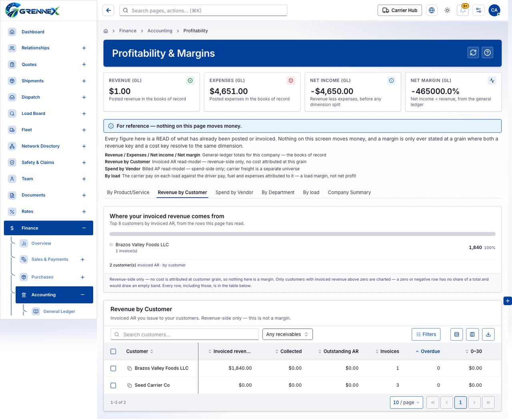Check the Seed Carrier Co row checkbox
The image size is (512, 419).
[x=113, y=385]
